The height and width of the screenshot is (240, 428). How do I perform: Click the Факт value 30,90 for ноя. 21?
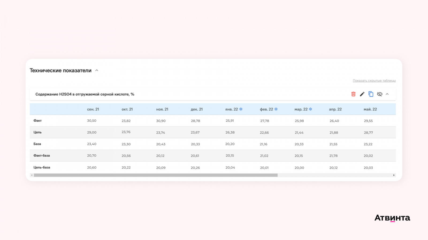point(161,121)
